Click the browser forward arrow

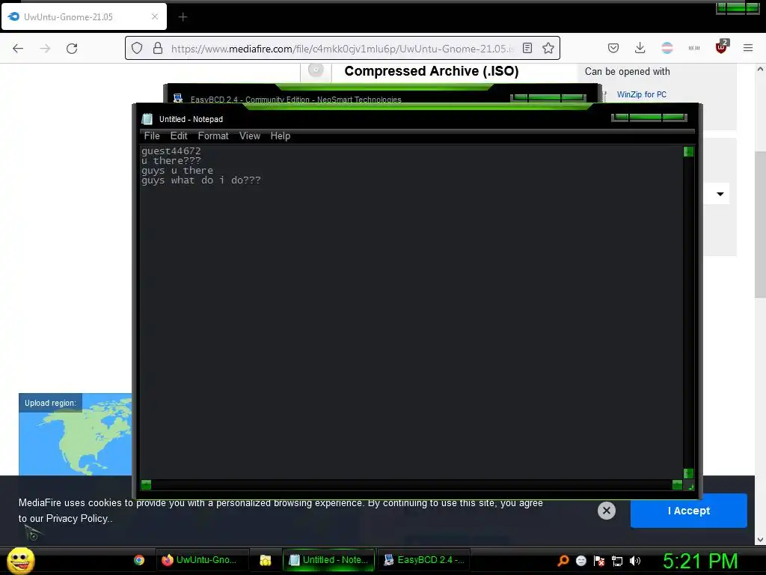point(45,48)
